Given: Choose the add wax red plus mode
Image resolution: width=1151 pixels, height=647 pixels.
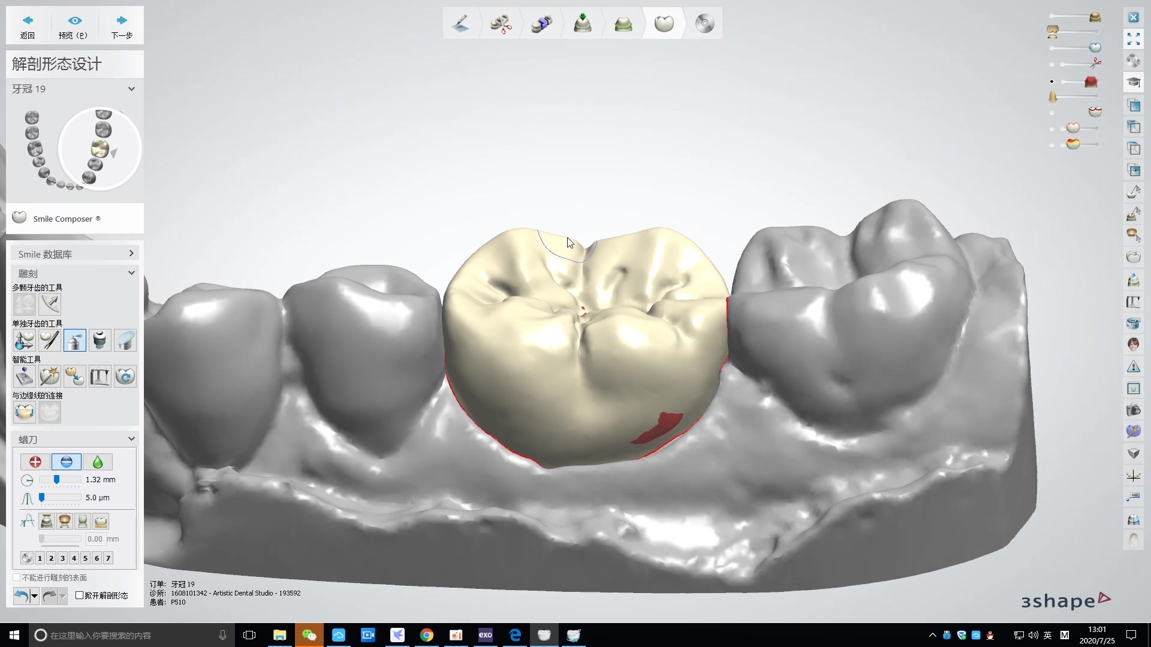Looking at the screenshot, I should 35,462.
